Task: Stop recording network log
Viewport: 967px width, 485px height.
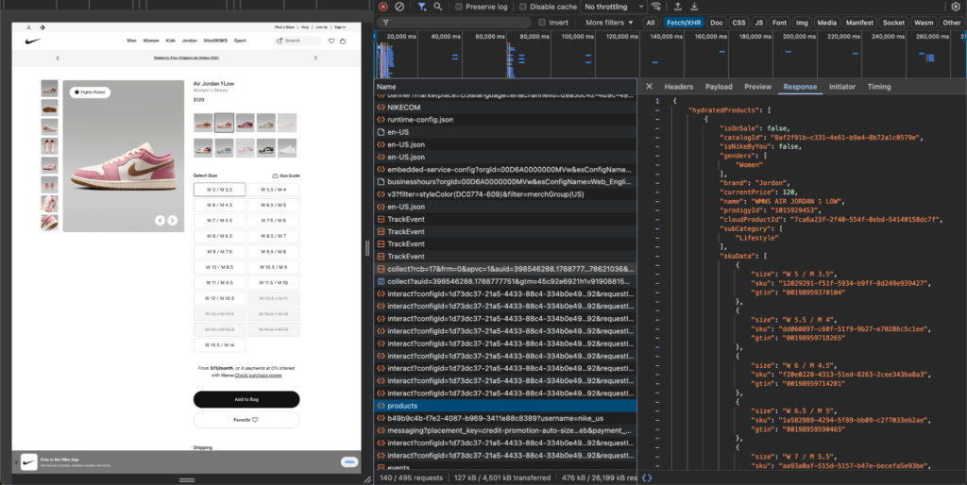Action: pyautogui.click(x=383, y=7)
